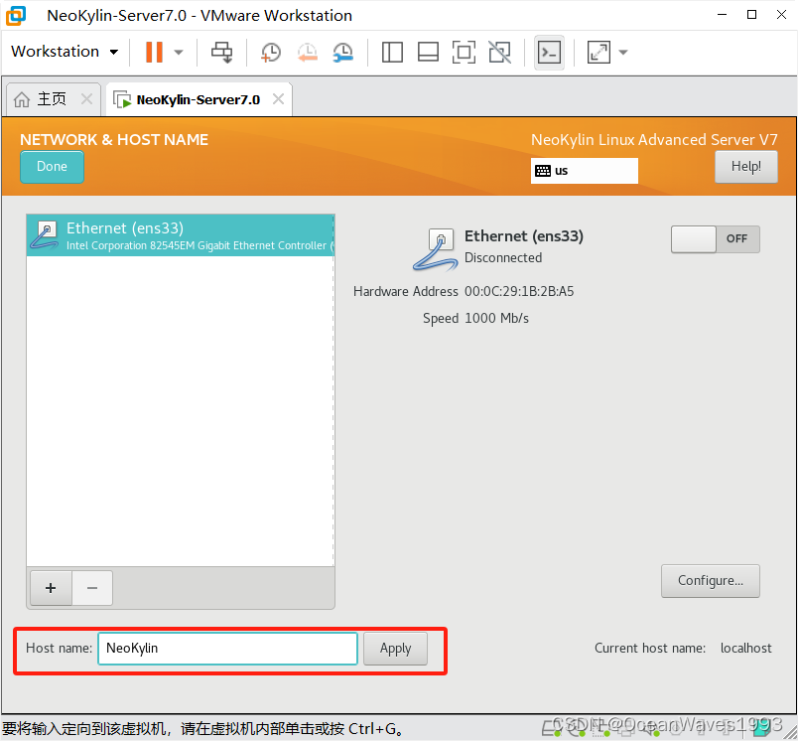
Task: Revert VM to previous snapshot
Action: tap(308, 52)
